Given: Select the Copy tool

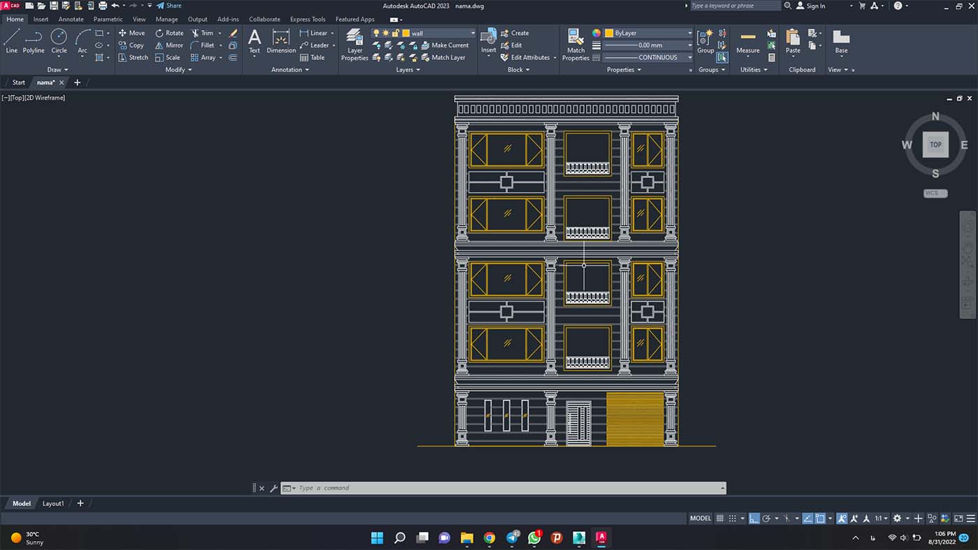Looking at the screenshot, I should click(x=131, y=45).
